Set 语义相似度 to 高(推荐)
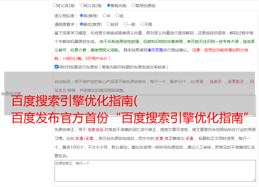 pos(81,16)
